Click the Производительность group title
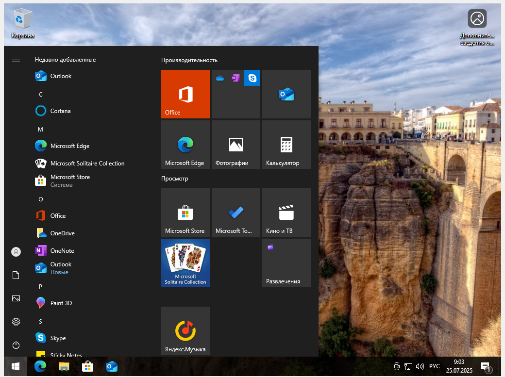The height and width of the screenshot is (377, 505). (189, 60)
